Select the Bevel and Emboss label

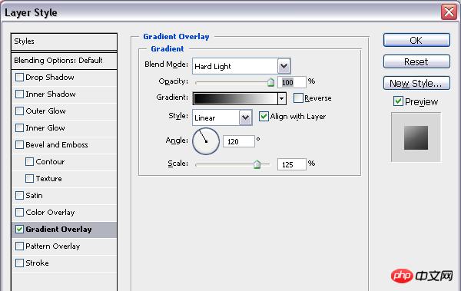click(57, 145)
